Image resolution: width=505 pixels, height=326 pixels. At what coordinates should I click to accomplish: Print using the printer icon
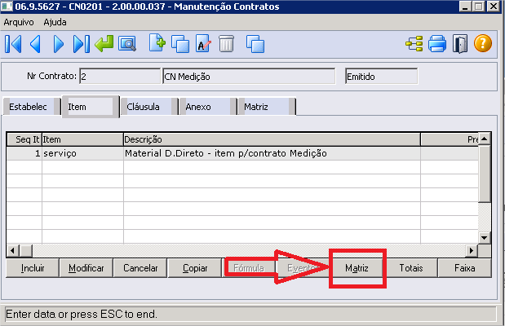437,43
